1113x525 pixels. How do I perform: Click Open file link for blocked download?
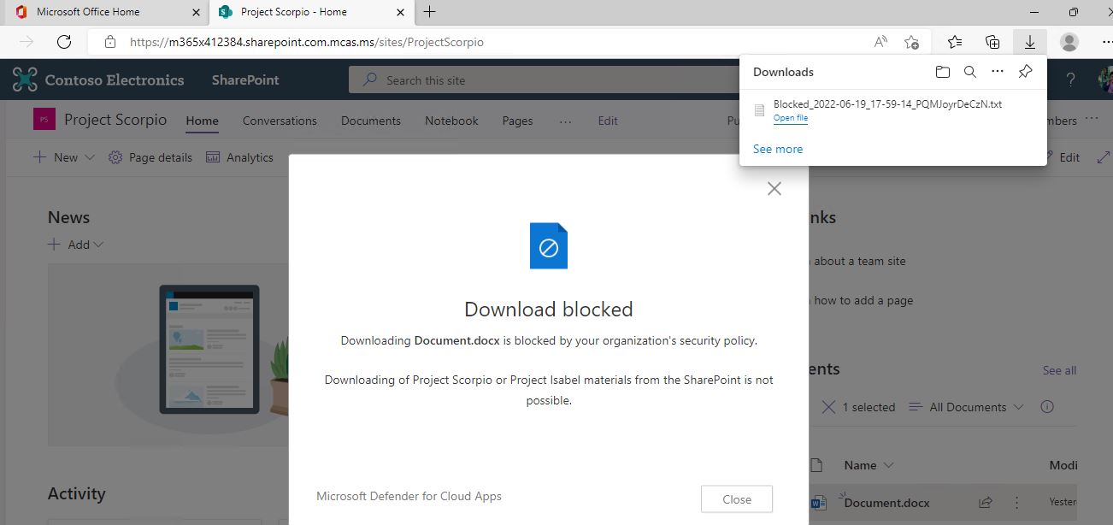pyautogui.click(x=790, y=118)
